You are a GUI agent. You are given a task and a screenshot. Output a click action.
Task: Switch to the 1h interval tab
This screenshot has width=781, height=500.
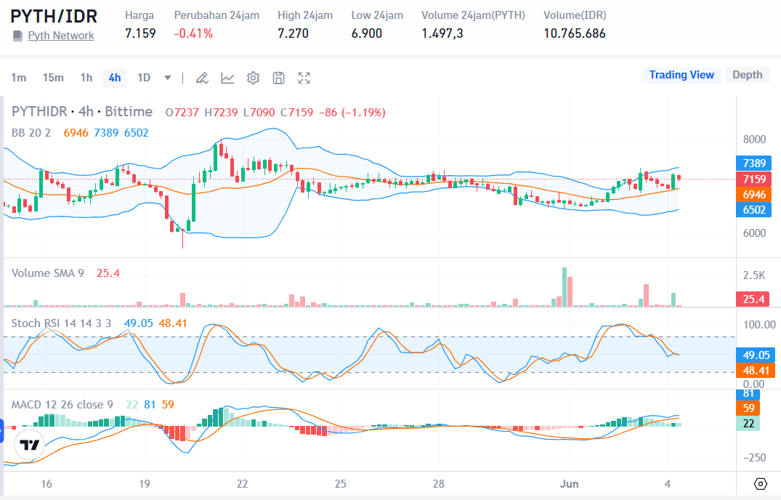(x=86, y=77)
